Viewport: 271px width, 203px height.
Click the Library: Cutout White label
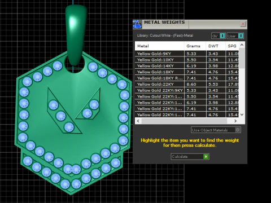[x=165, y=36]
